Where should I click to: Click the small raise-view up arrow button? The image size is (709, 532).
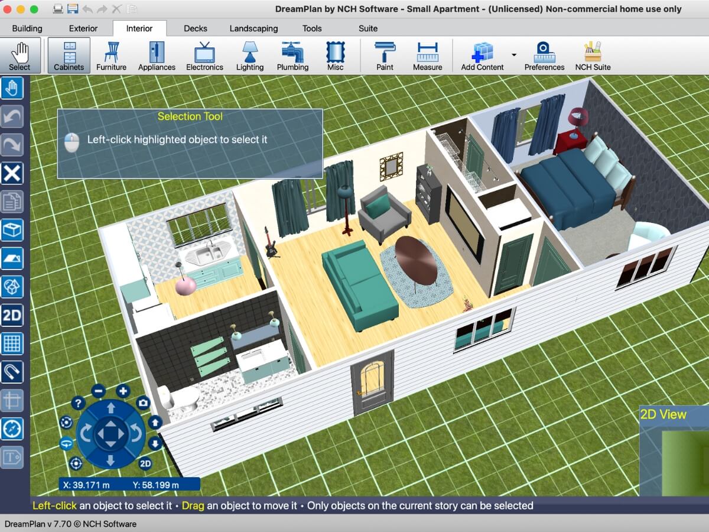tap(155, 423)
